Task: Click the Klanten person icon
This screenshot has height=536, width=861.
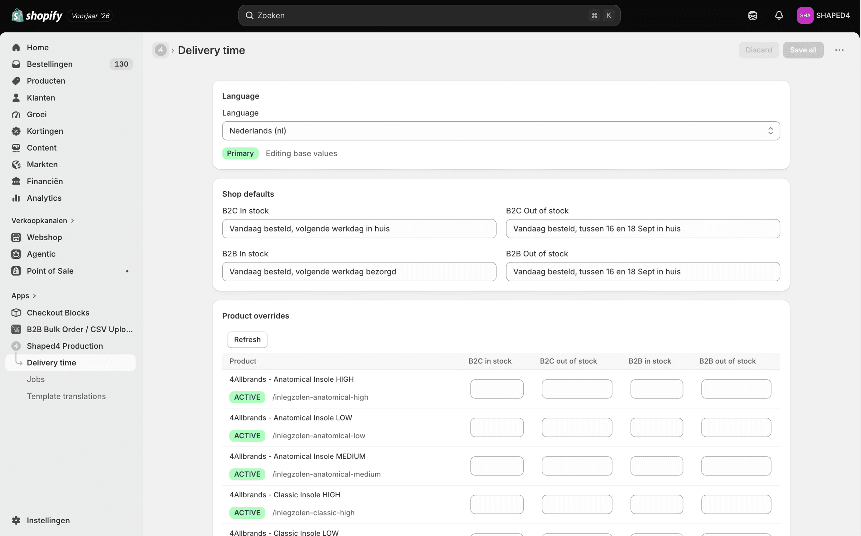Action: tap(16, 98)
